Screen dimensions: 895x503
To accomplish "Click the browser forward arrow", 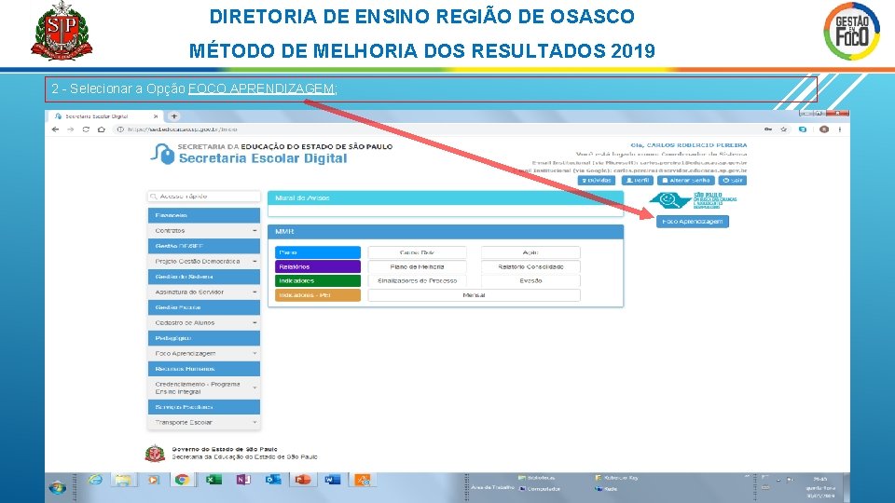I will pyautogui.click(x=70, y=129).
